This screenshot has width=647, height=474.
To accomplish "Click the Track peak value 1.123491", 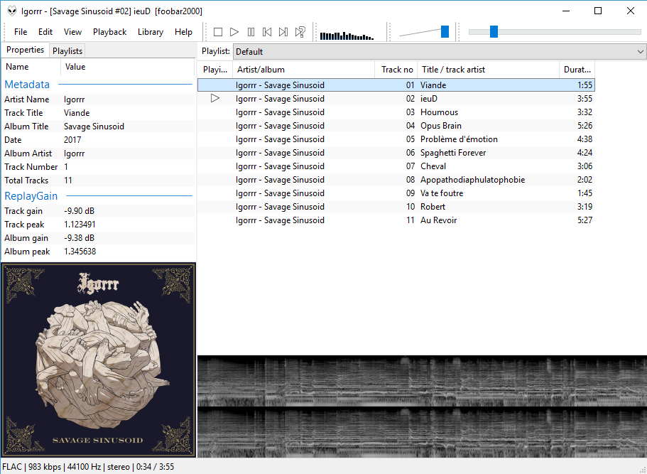I will (80, 225).
